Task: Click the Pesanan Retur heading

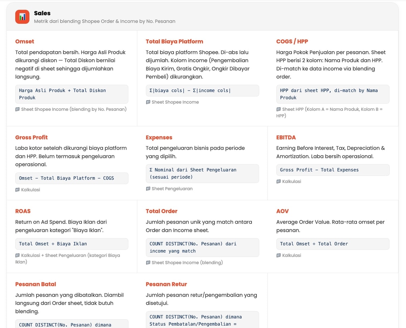Action: (x=166, y=284)
